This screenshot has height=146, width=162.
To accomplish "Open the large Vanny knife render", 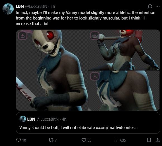I will click(x=52, y=70).
